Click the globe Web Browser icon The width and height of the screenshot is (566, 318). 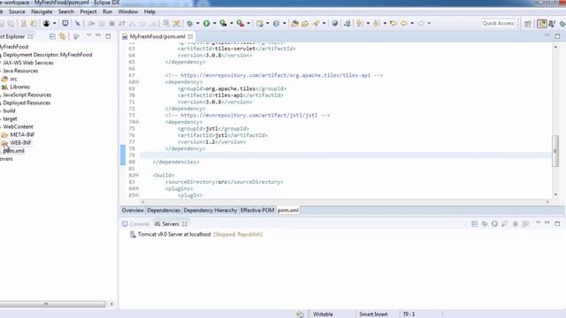335,24
